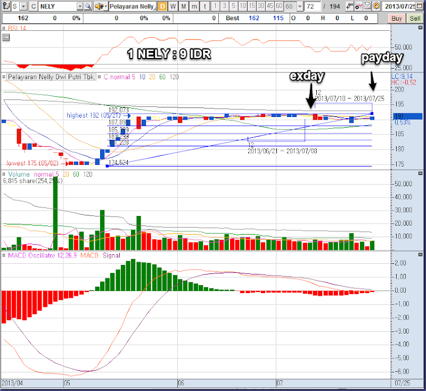Expand the speaker icon dropdown arrow
426x391 pixels.
click(x=105, y=6)
